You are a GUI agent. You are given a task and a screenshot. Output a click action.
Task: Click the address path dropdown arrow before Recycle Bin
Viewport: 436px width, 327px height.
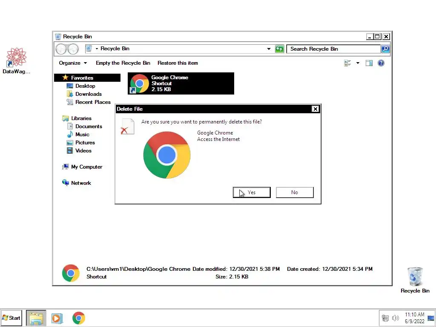[x=97, y=49]
